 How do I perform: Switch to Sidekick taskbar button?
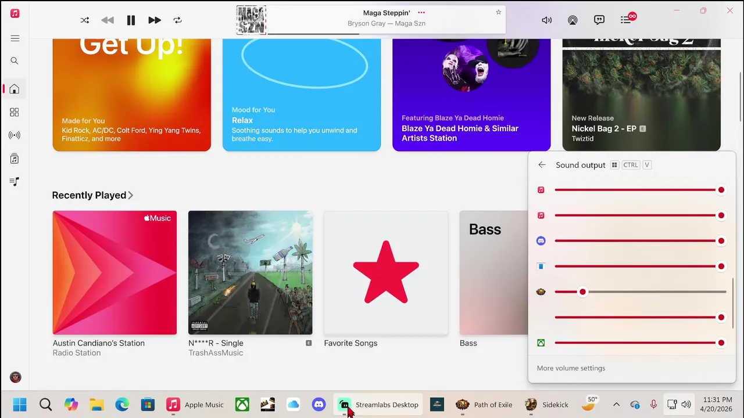[547, 405]
